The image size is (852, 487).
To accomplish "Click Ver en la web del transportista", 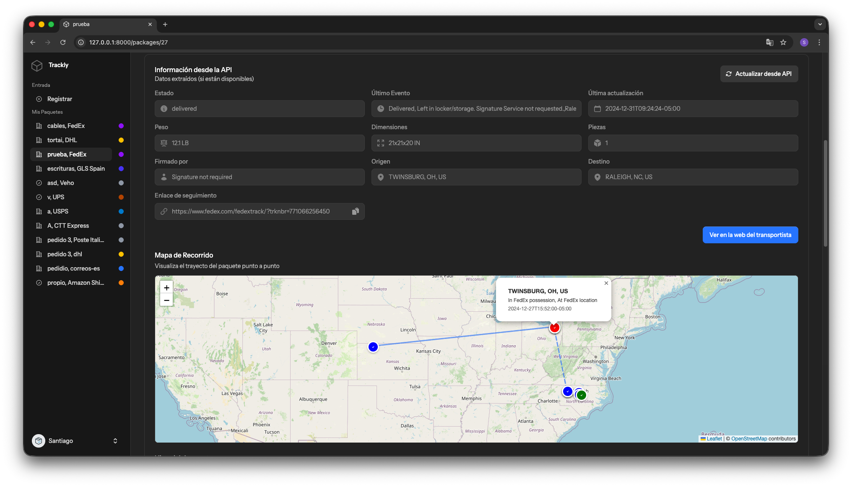I will [x=750, y=235].
